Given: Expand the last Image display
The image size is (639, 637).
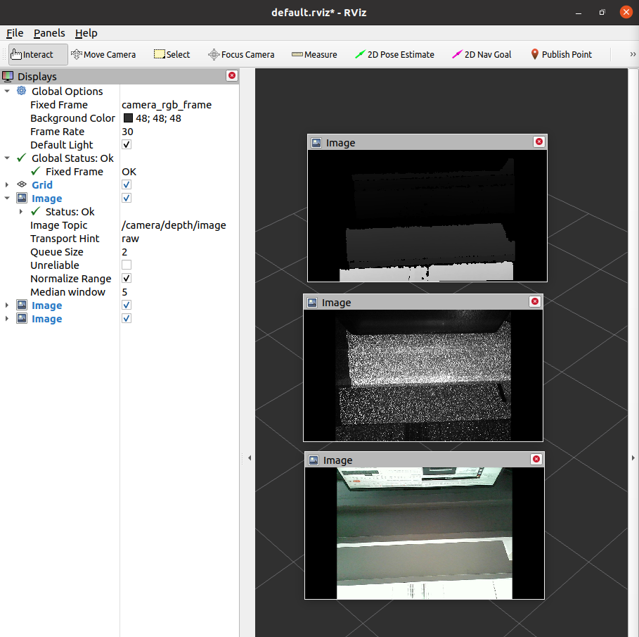Looking at the screenshot, I should coord(7,318).
